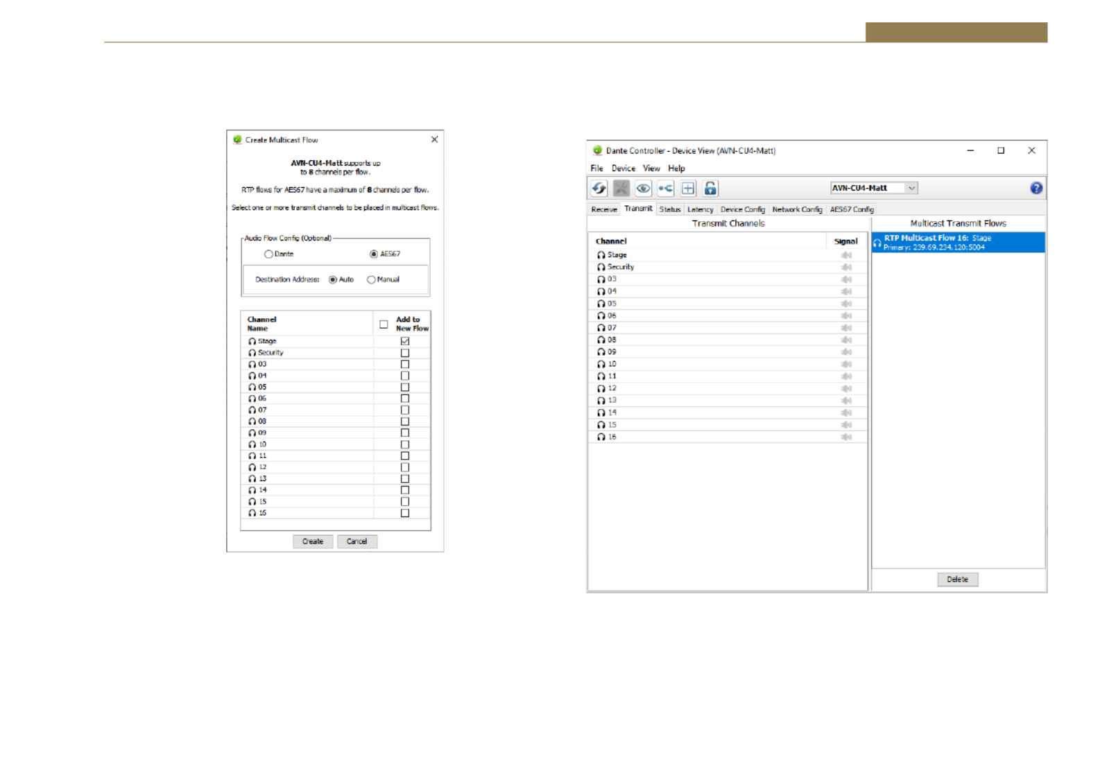Screen dimensions: 1100x775
Task: Click Channel Name column header in dialog
Action: pos(307,324)
